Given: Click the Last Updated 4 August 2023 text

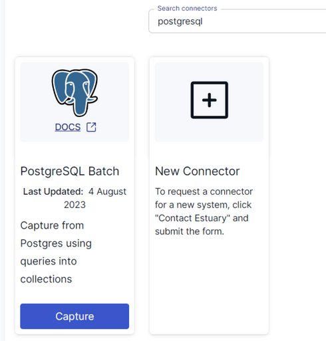Looking at the screenshot, I should point(75,198).
